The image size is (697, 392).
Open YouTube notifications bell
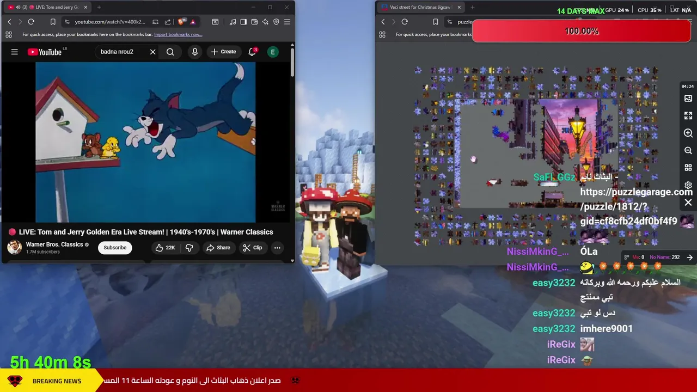click(x=252, y=52)
